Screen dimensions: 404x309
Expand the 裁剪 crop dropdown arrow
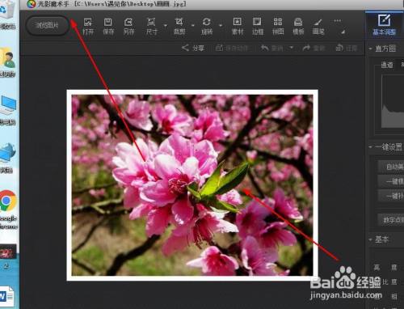pyautogui.click(x=193, y=26)
